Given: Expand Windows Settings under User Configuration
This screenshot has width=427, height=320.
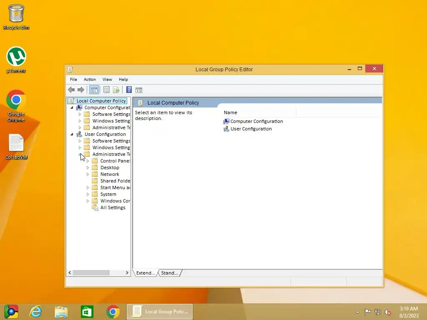Looking at the screenshot, I should [80, 148].
